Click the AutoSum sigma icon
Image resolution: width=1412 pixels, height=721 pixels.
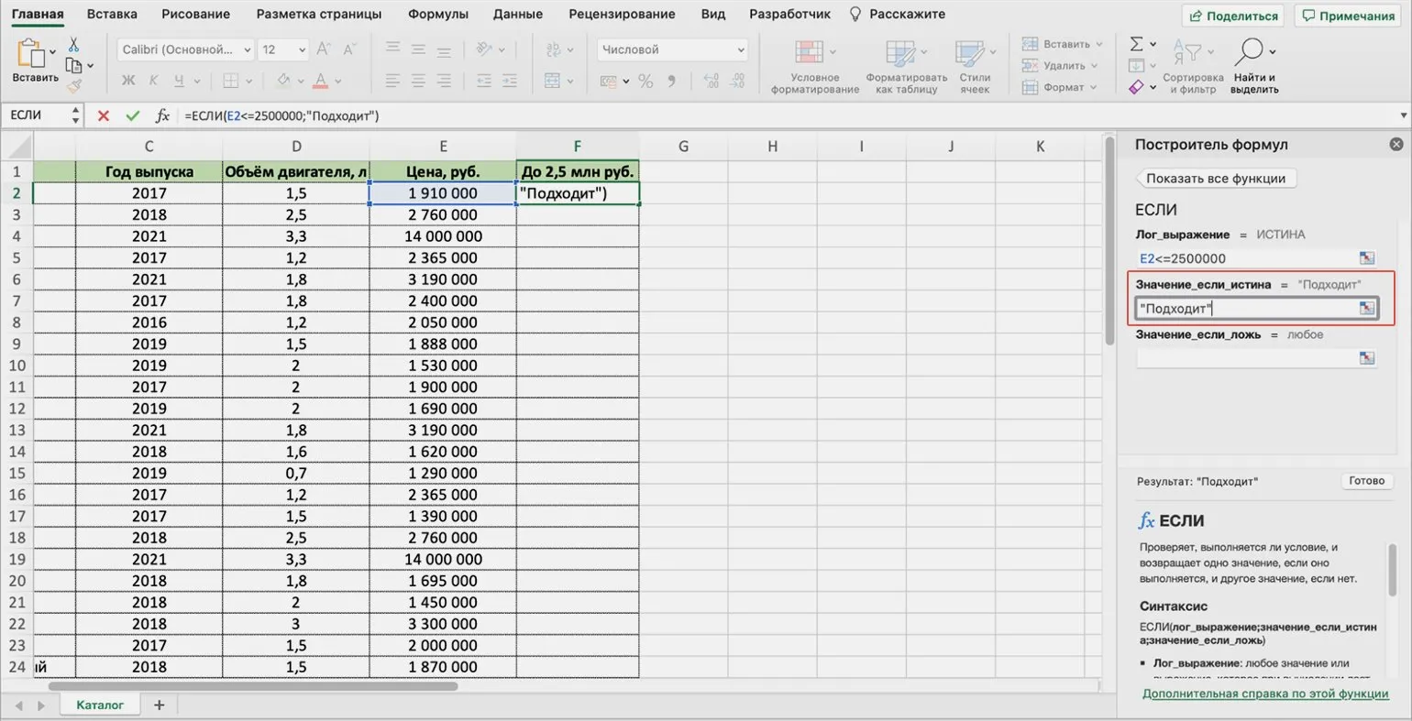(x=1137, y=44)
